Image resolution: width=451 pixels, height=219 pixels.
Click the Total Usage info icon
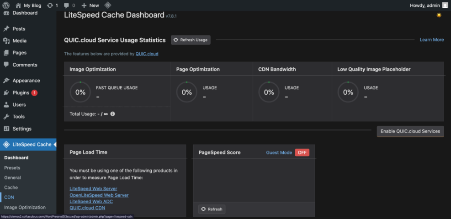point(113,114)
